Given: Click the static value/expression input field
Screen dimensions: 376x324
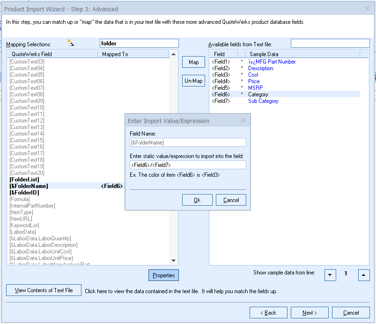Looking at the screenshot, I should click(x=187, y=165).
